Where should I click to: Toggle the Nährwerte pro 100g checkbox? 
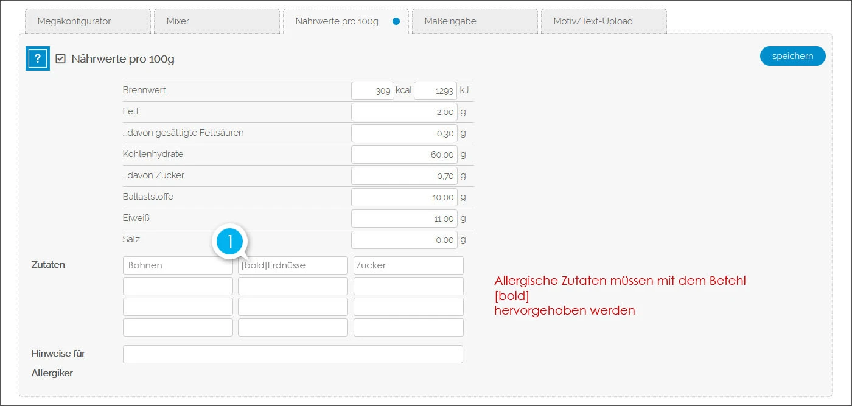point(60,58)
